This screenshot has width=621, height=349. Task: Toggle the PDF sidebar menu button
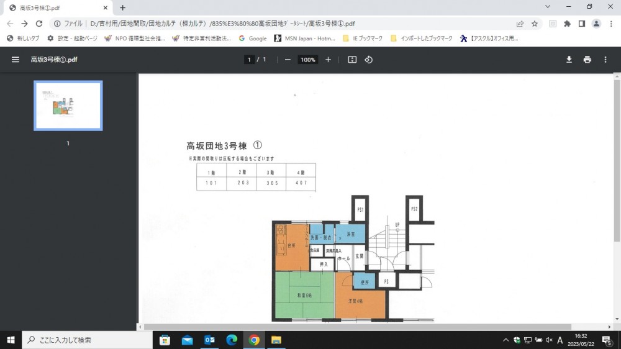point(16,60)
